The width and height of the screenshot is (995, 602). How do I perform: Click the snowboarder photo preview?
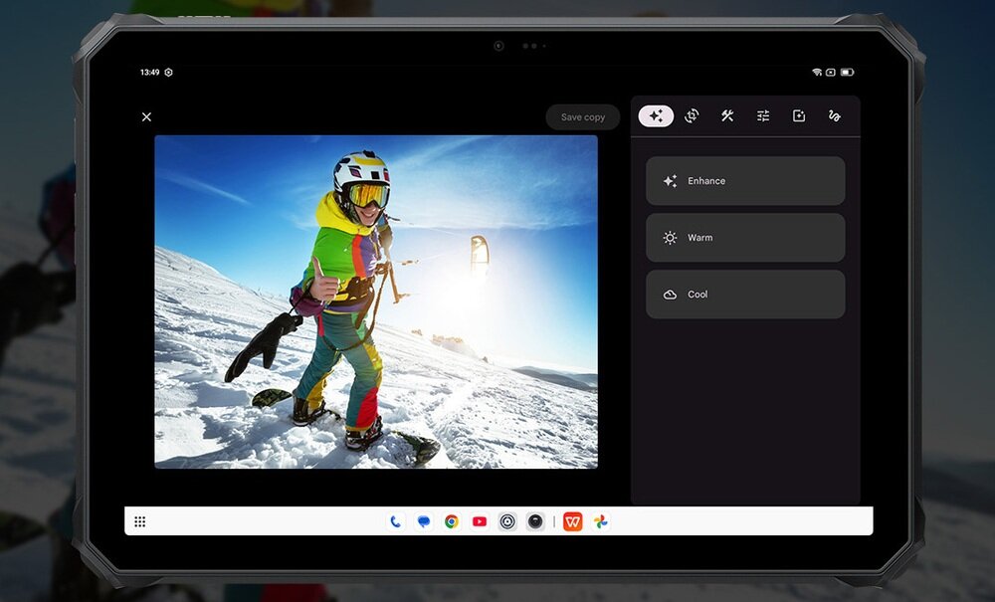[x=376, y=301]
